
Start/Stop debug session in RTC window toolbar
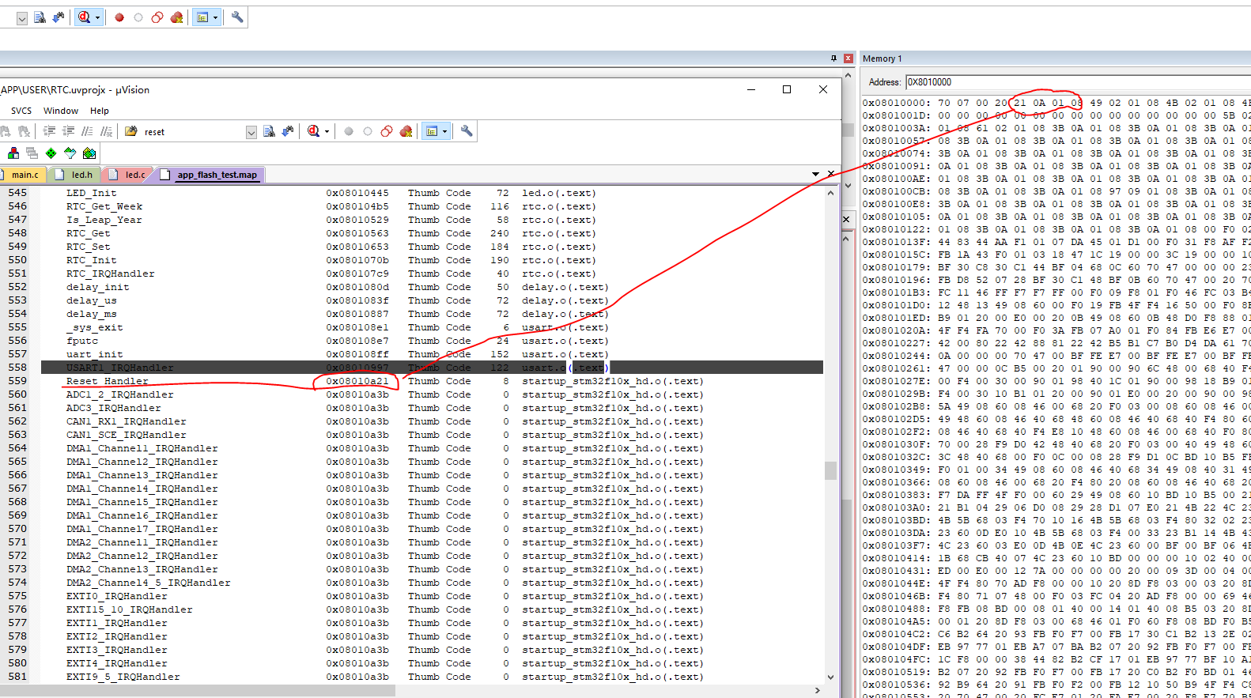click(313, 131)
